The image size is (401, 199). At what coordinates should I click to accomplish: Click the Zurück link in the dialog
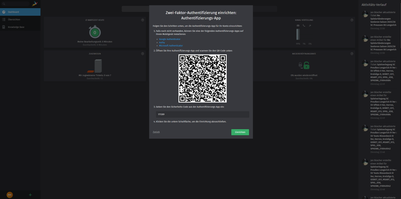[156, 132]
